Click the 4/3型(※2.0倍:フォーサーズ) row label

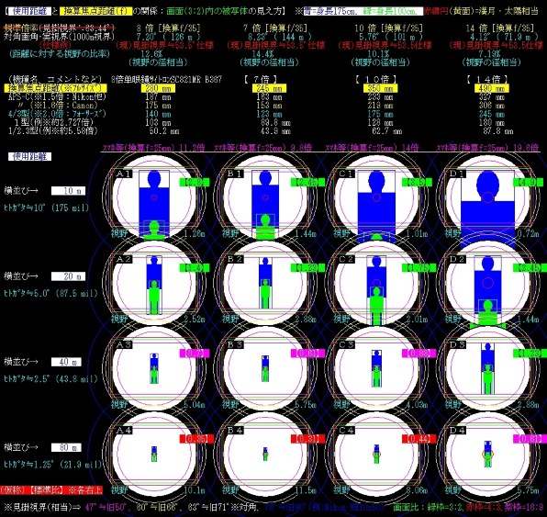(x=58, y=114)
